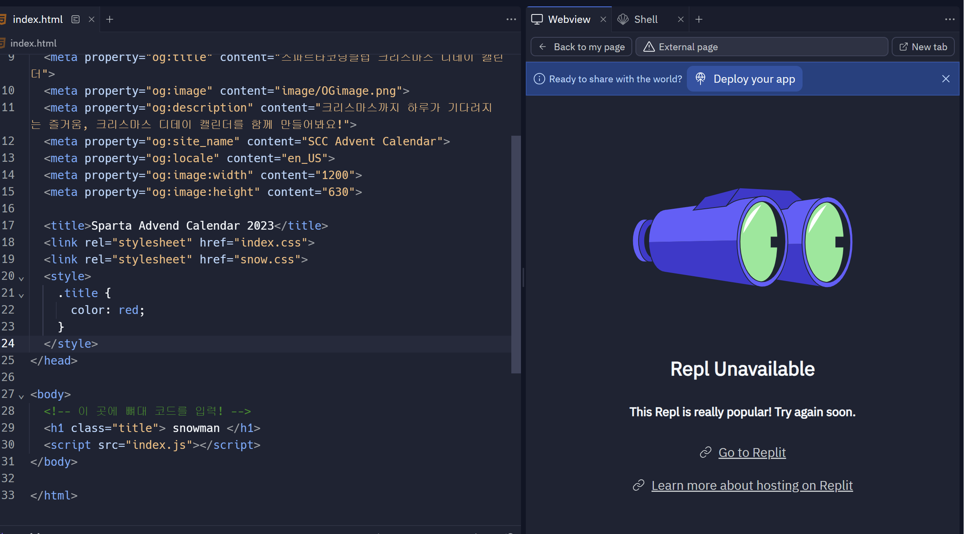Click the closing head tag on line 25
964x534 pixels.
[54, 361]
